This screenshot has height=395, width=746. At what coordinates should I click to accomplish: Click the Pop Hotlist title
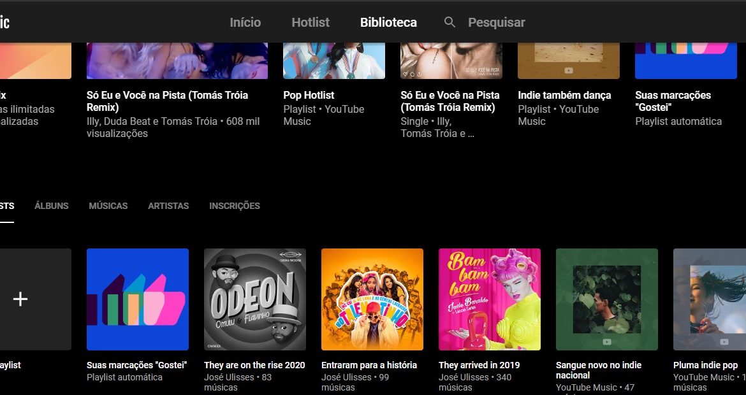tap(309, 95)
